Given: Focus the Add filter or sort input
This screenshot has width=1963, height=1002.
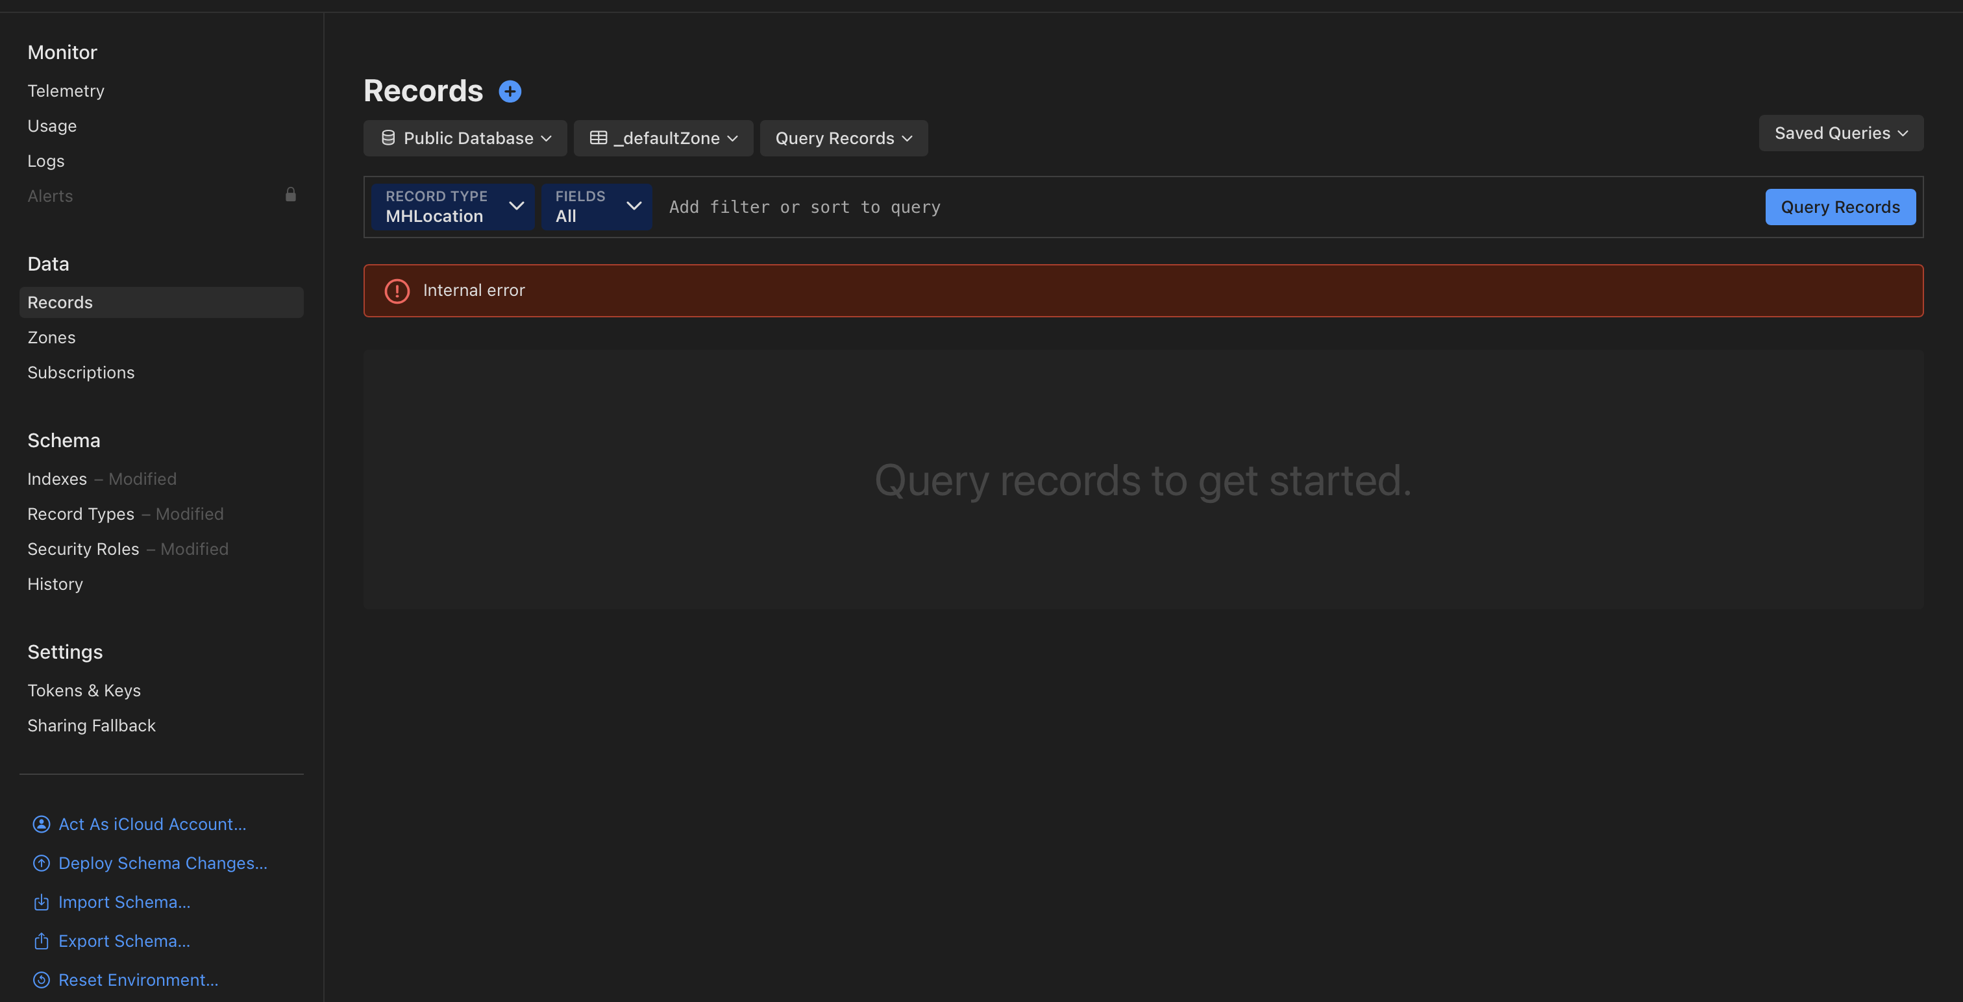Looking at the screenshot, I should click(1208, 207).
